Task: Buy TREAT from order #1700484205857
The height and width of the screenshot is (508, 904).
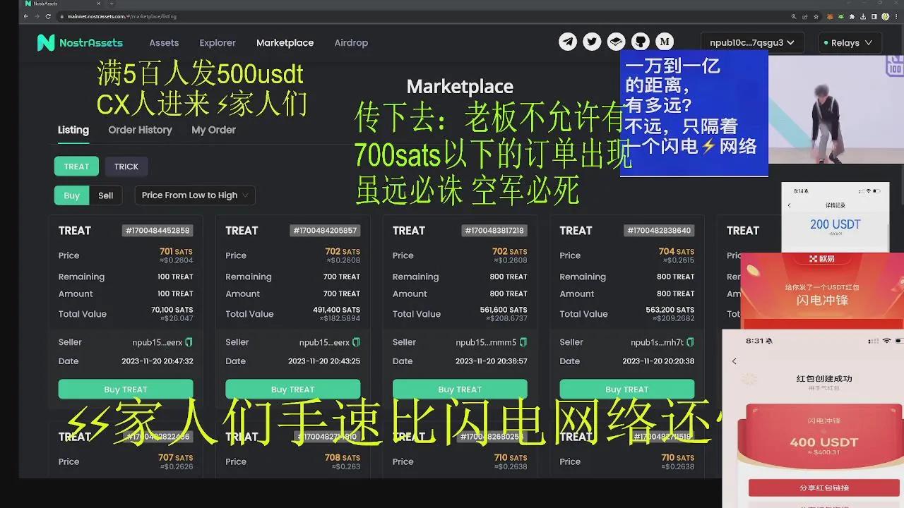Action: 292,389
